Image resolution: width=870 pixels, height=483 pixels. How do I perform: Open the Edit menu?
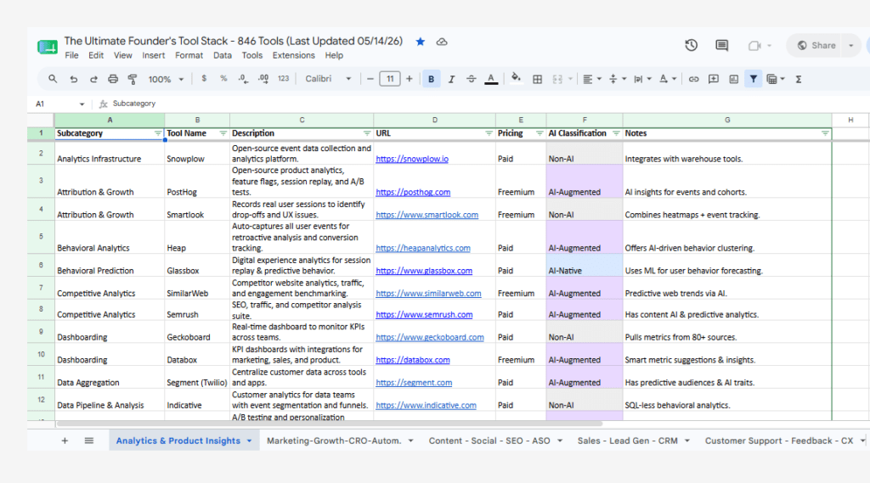coord(96,55)
